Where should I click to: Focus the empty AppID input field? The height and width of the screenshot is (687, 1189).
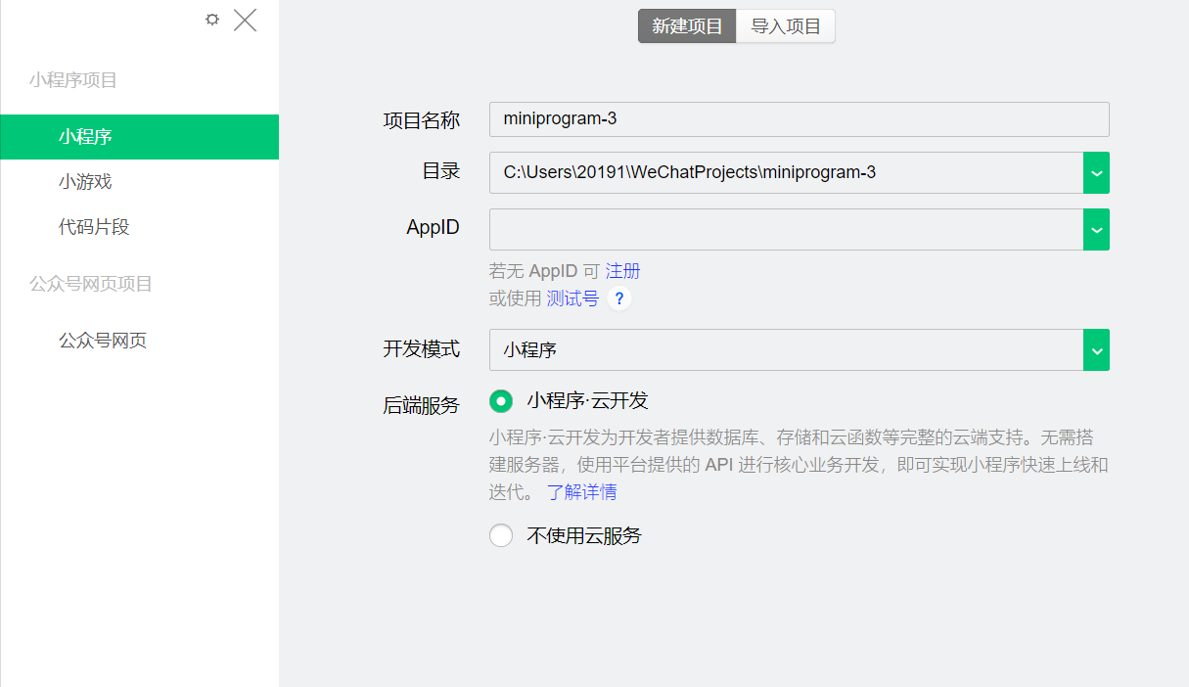[786, 229]
